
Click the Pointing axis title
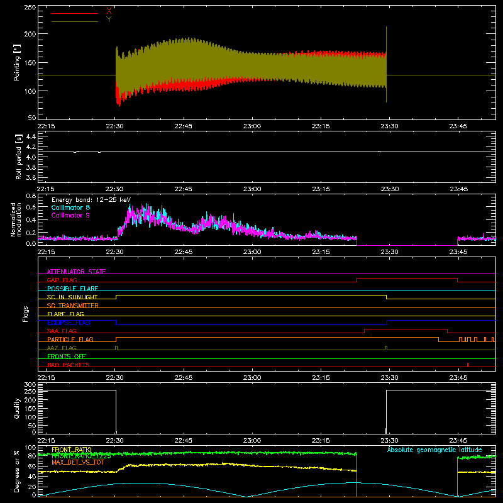pos(17,62)
